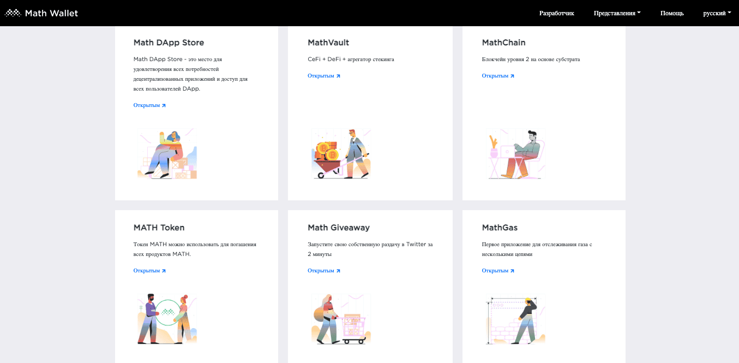Open the Math DApp Store external link arrow

[164, 105]
